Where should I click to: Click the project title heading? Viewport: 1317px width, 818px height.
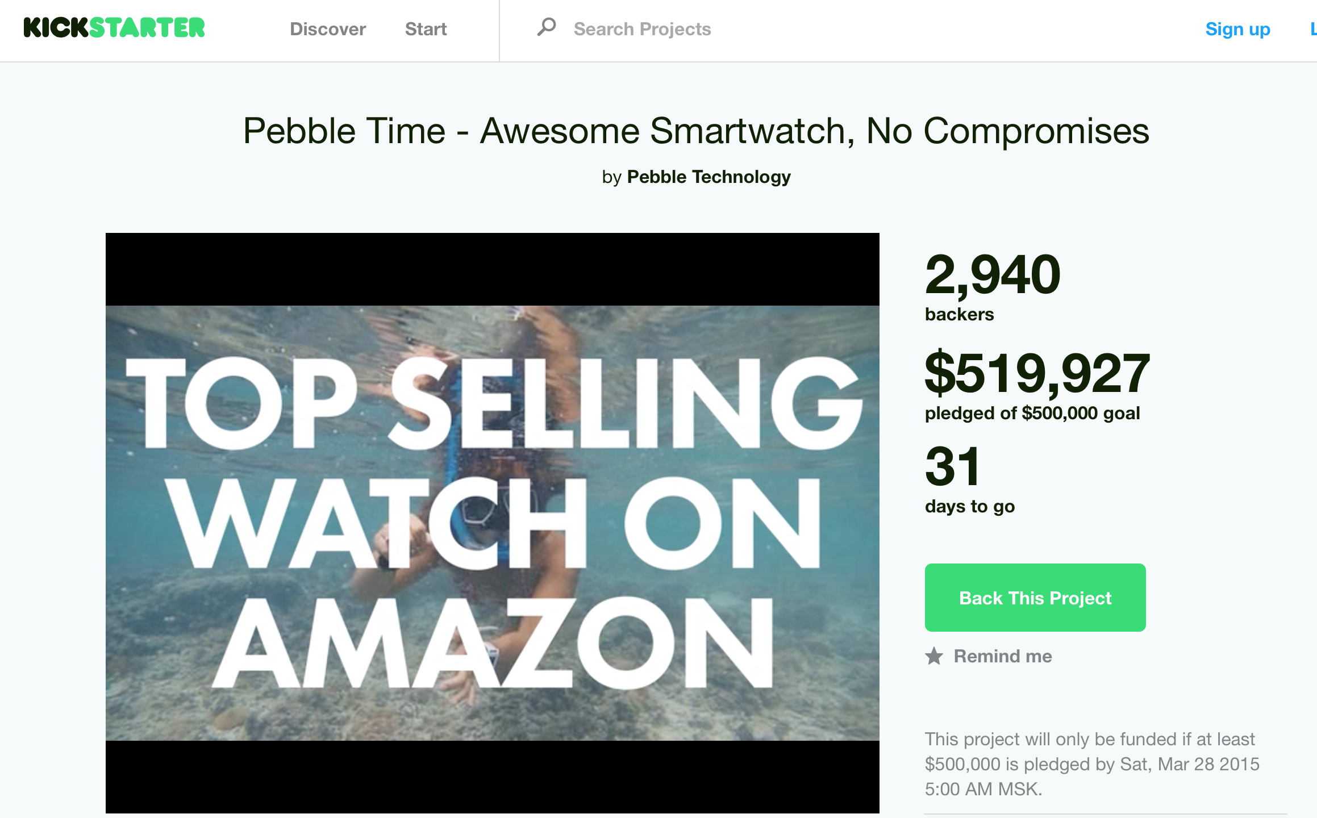(658, 131)
